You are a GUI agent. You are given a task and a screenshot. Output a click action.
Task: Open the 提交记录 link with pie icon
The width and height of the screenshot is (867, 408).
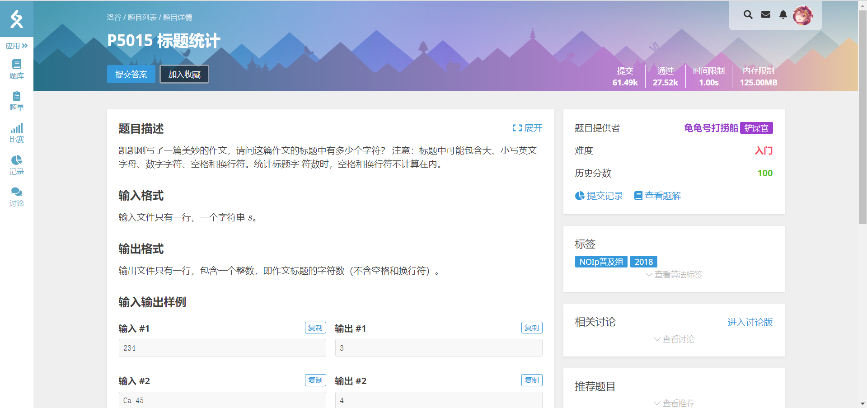point(599,196)
